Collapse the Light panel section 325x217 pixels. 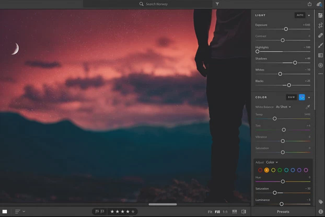click(309, 15)
